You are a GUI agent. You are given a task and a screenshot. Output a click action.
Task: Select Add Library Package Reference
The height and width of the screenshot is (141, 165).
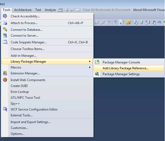[x=125, y=68]
